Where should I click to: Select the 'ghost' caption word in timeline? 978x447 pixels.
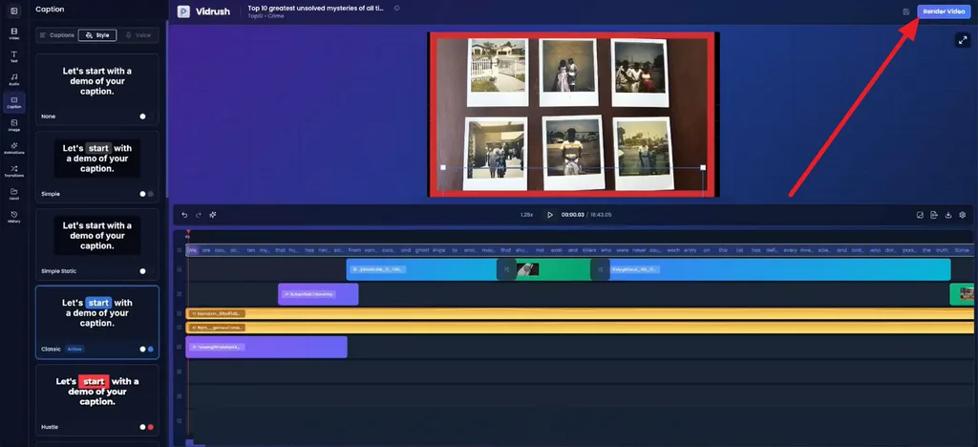point(423,250)
